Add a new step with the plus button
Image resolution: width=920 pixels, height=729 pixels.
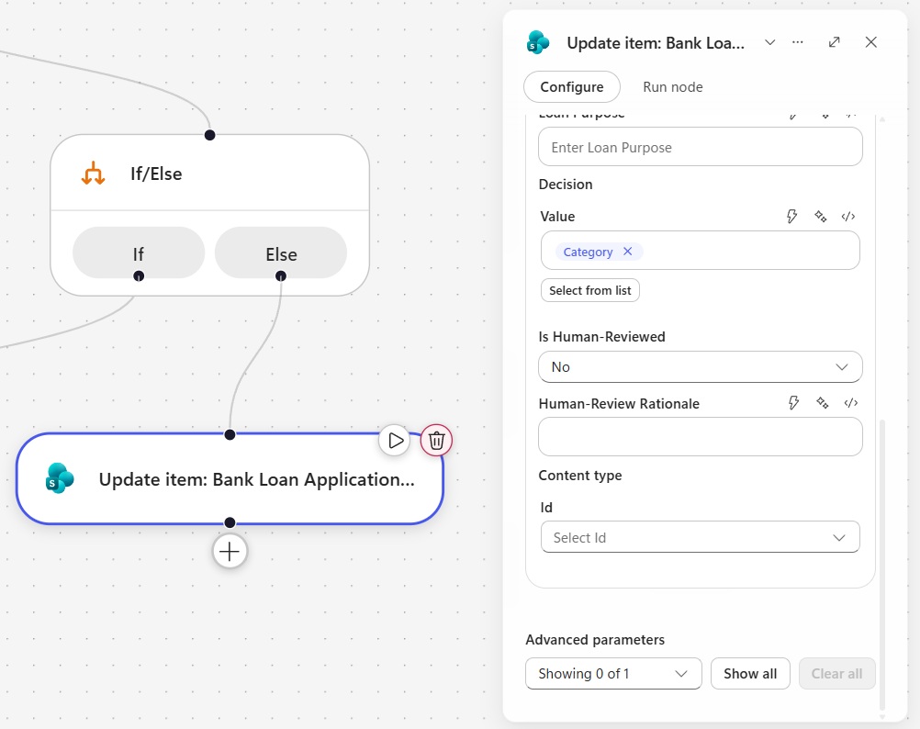pyautogui.click(x=230, y=552)
